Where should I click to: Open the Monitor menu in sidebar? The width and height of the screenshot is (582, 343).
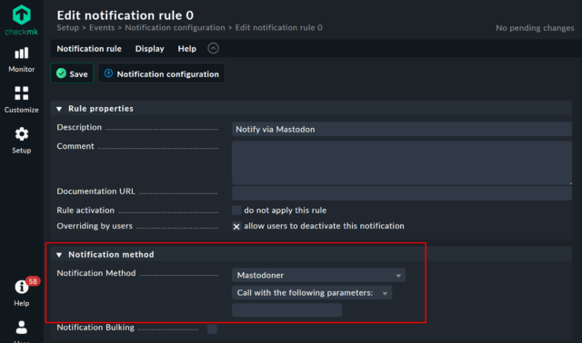tap(22, 60)
